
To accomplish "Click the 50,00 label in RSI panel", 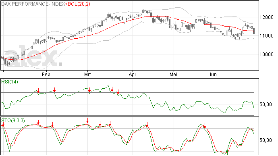I will [266, 104].
